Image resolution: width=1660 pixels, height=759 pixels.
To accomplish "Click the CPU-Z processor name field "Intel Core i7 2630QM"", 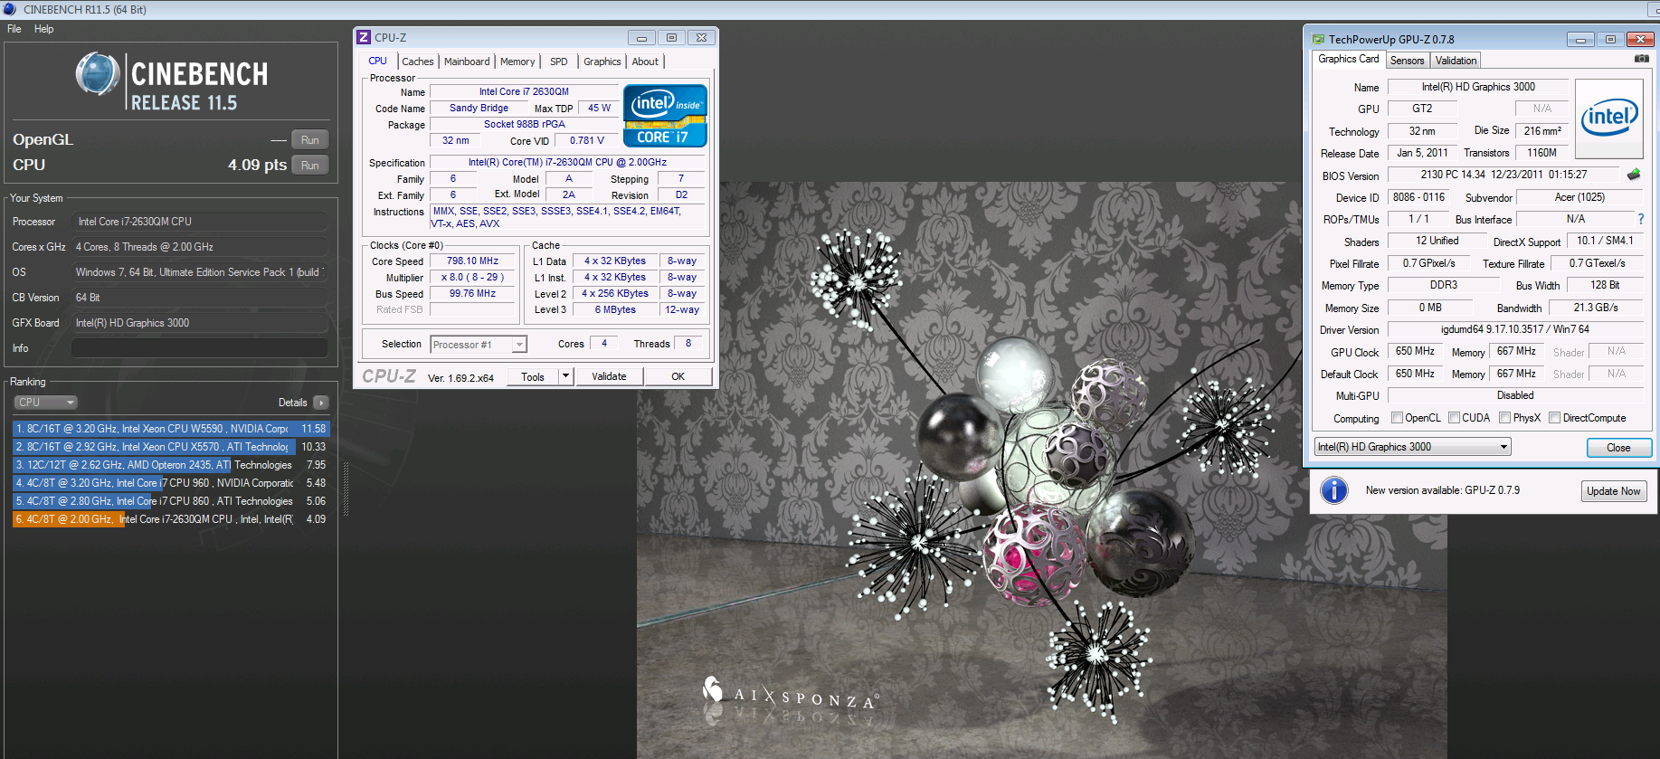I will [x=524, y=91].
